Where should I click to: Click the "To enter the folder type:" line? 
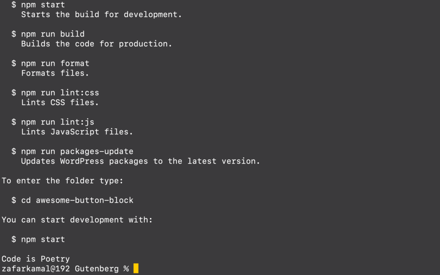tap(63, 180)
